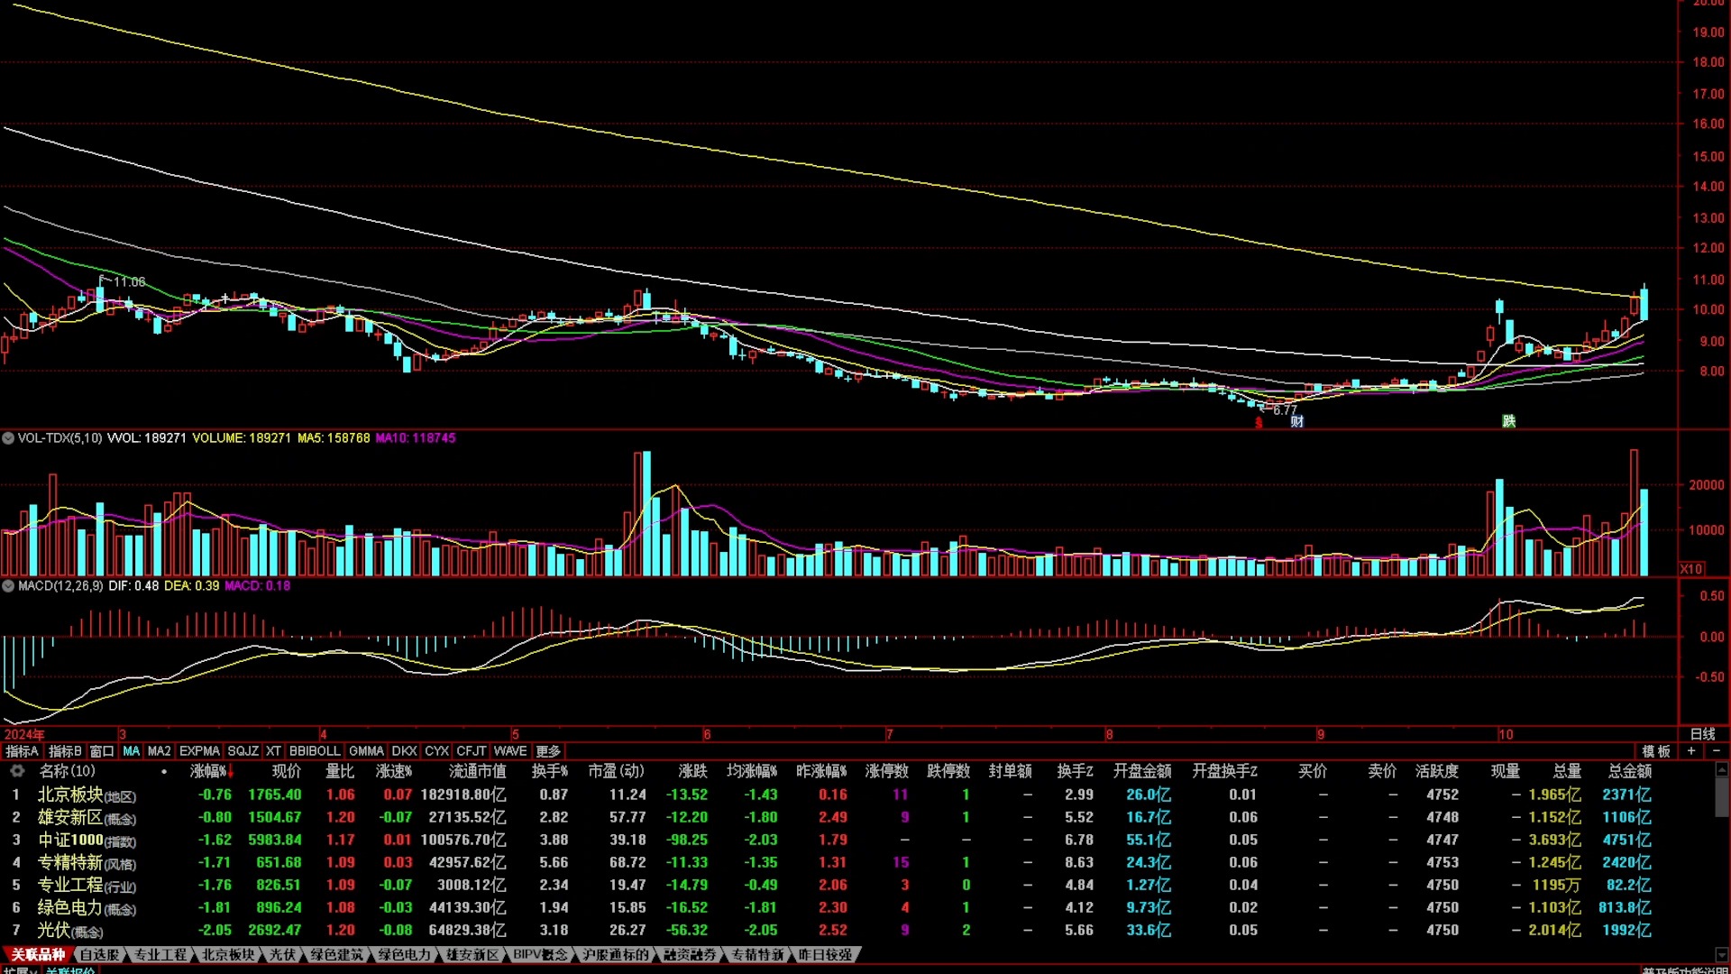The height and width of the screenshot is (974, 1731).
Task: Open 更多 indicators menu
Action: click(548, 751)
